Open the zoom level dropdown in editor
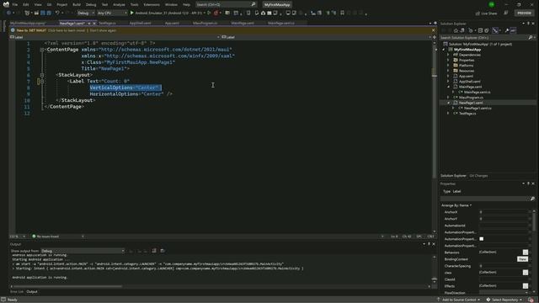This screenshot has height=303, width=539. (24, 237)
